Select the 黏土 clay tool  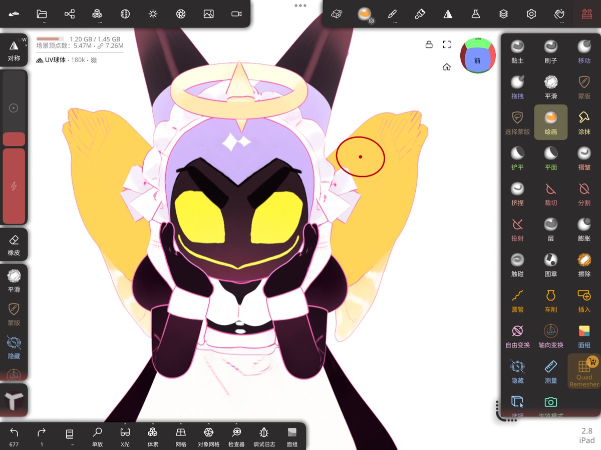click(x=517, y=51)
